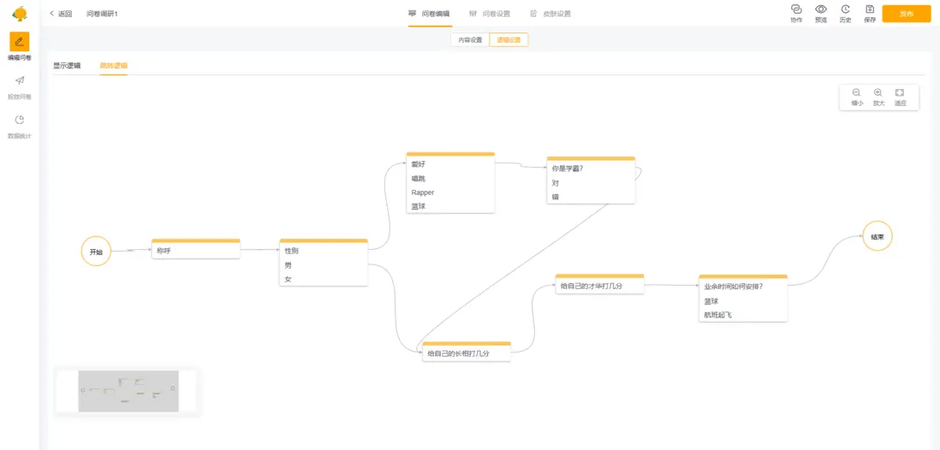The width and height of the screenshot is (940, 450).
Task: Click the 开始 start node
Action: [96, 252]
